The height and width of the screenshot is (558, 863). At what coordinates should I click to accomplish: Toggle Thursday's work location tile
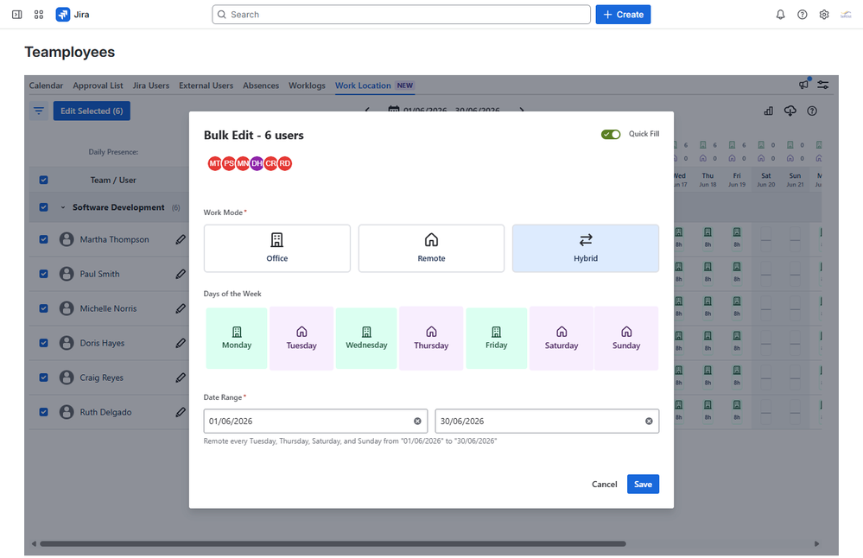(432, 338)
